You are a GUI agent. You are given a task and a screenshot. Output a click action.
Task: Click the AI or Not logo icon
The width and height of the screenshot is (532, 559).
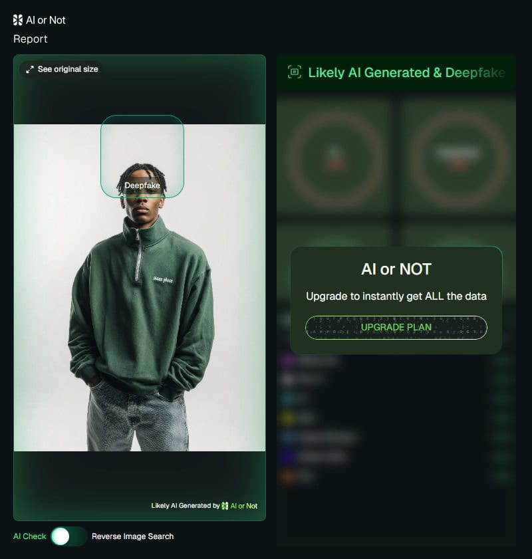click(18, 21)
